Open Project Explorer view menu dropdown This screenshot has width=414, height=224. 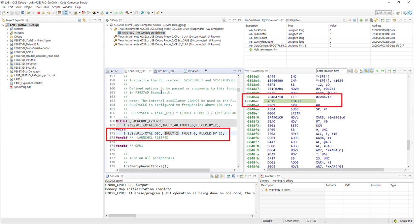click(x=90, y=20)
